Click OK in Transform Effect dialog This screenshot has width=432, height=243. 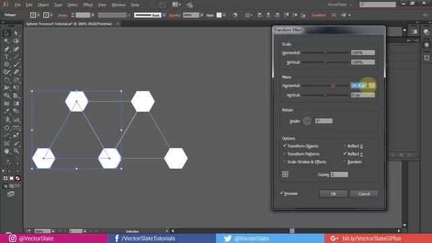[333, 194]
